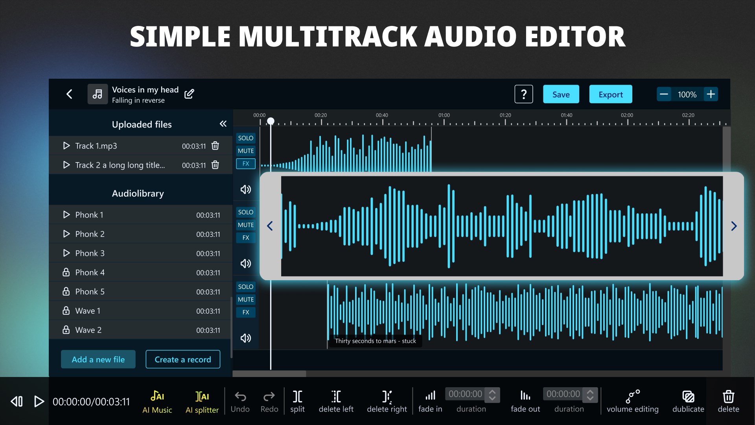Collapse the Uploaded files panel
The width and height of the screenshot is (755, 425).
click(223, 124)
